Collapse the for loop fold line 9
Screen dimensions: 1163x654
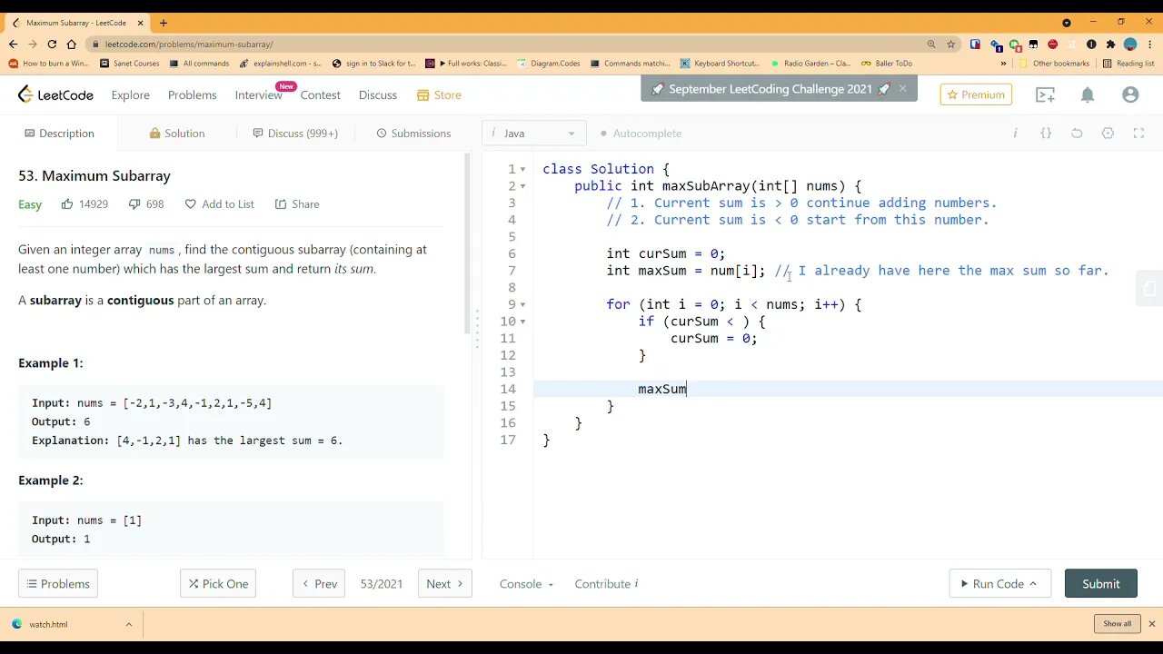pos(522,304)
